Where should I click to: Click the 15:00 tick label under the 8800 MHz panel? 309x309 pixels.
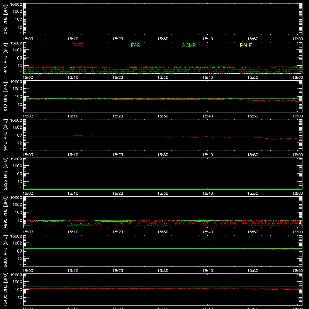[28, 271]
